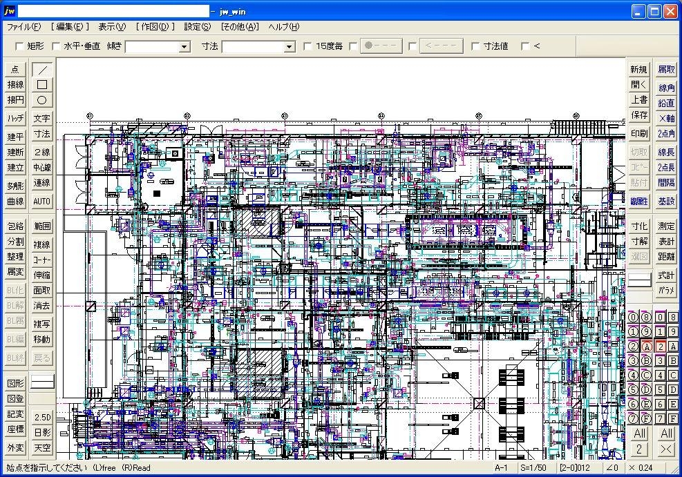Select the 移動 move tool

42,340
